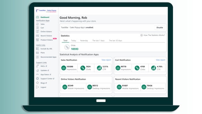
Task: Select the Sales notification app icon
Action: coord(38,24)
